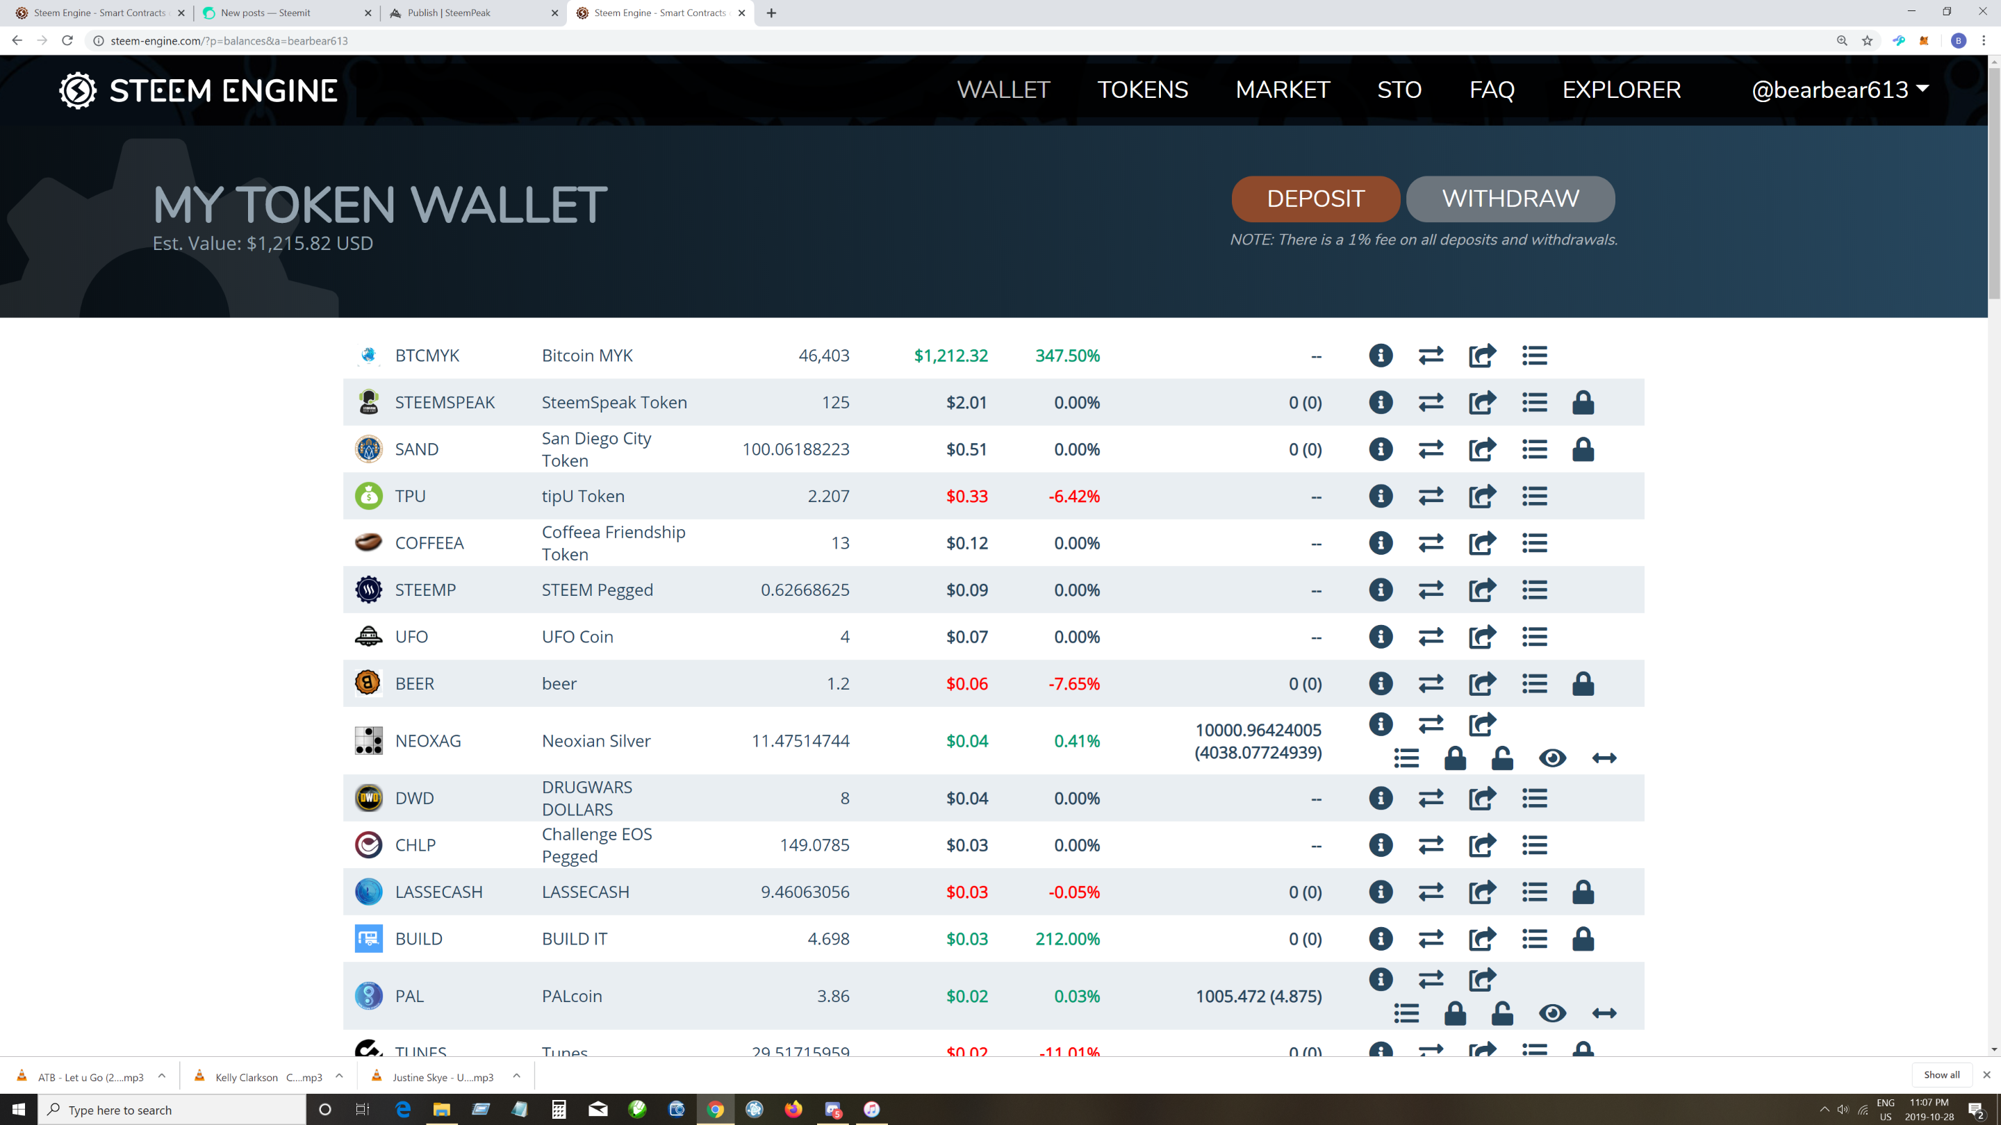The image size is (2001, 1125).
Task: Click the info icon for BTCMYK
Action: [x=1381, y=356]
